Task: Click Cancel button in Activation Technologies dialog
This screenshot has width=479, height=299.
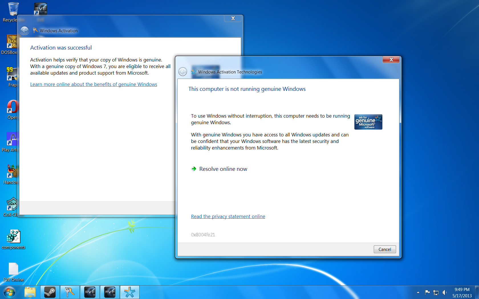Action: (385, 249)
